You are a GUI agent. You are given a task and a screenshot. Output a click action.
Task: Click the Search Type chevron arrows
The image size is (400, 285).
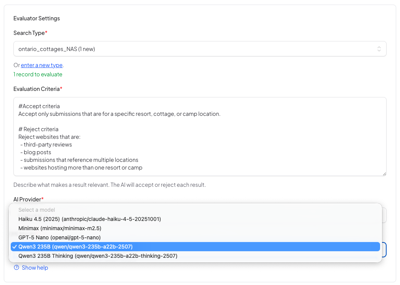[x=379, y=49]
